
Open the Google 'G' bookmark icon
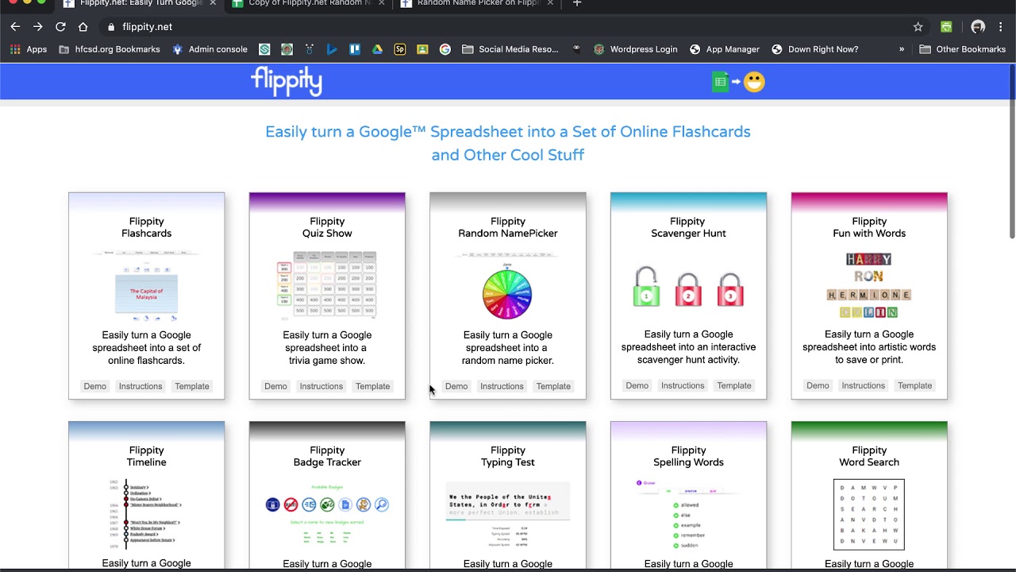click(445, 49)
